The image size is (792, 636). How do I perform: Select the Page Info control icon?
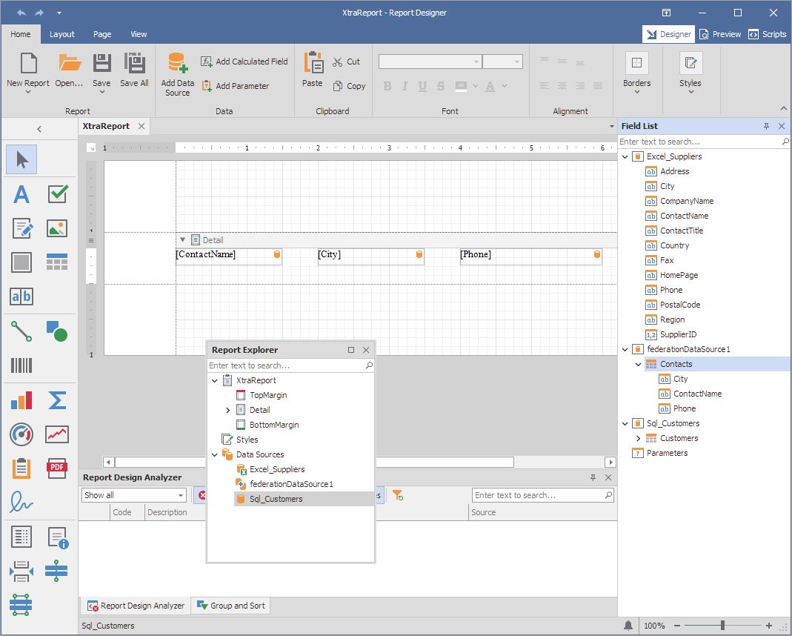(58, 537)
